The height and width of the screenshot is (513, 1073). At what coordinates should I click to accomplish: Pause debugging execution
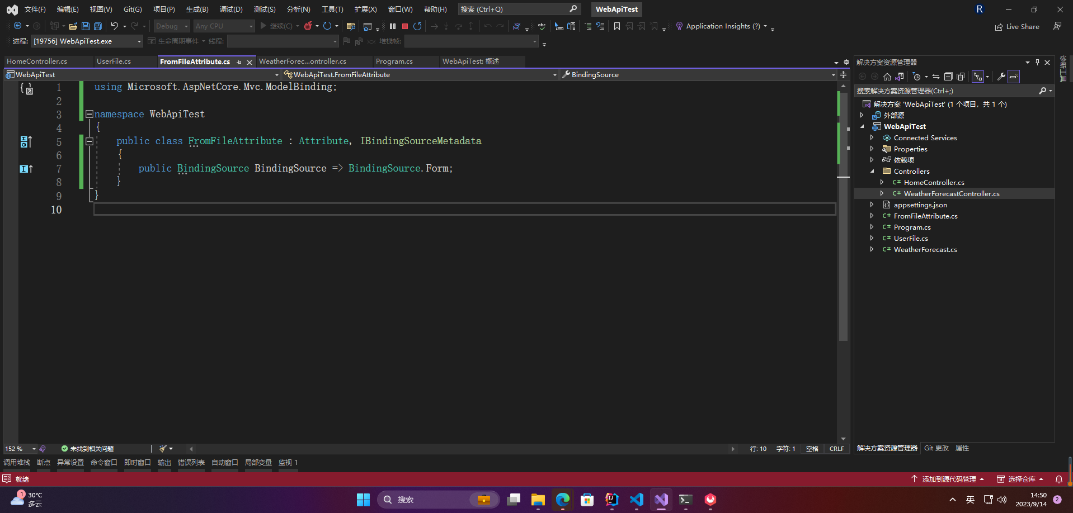pos(393,26)
